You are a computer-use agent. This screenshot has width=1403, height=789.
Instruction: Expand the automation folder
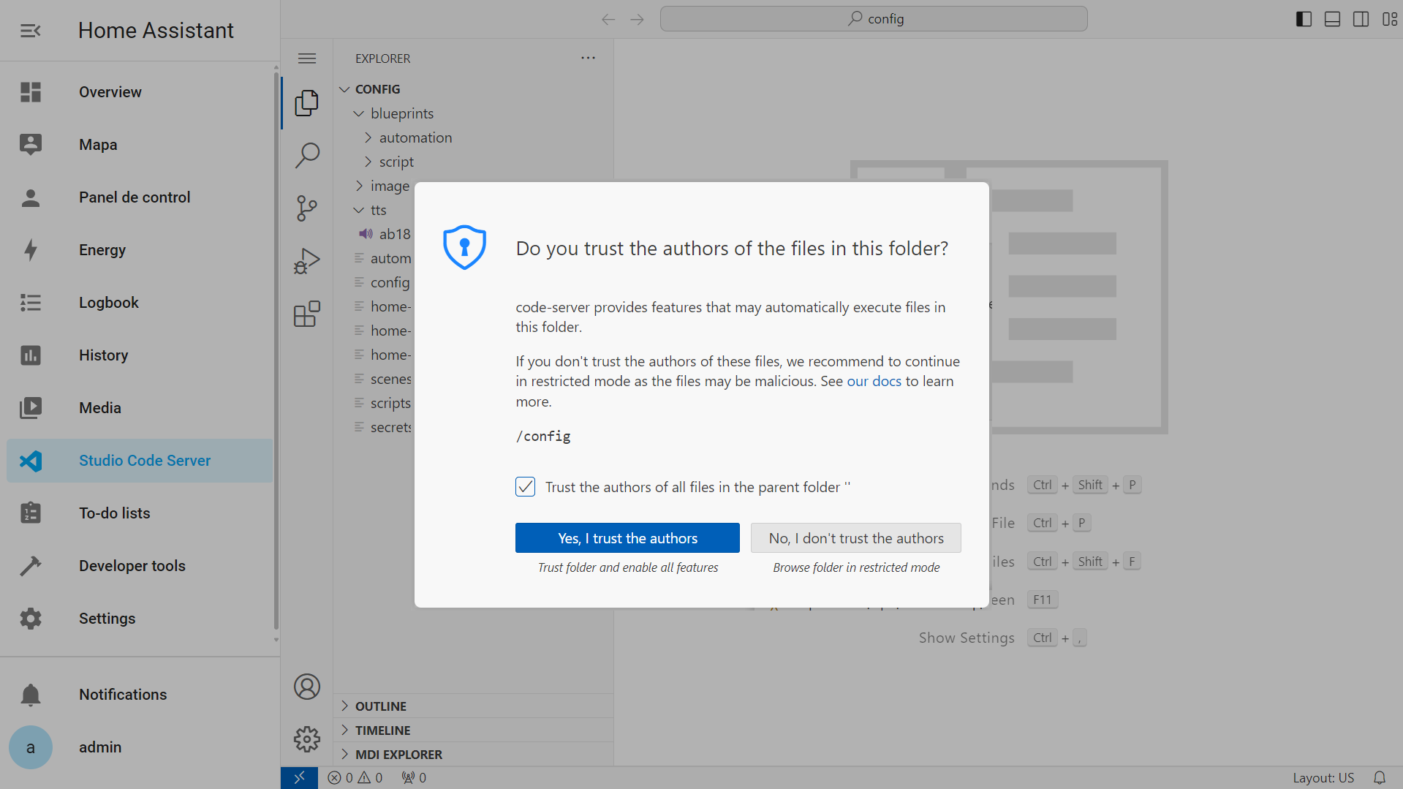[473, 137]
